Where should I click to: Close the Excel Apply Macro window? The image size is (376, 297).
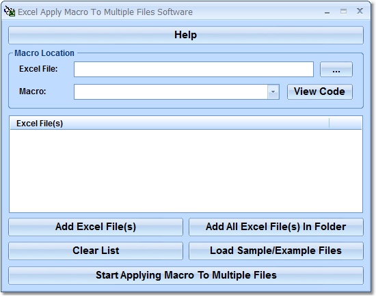360,11
